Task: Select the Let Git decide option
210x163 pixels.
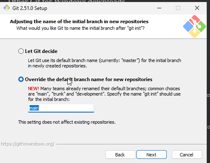Action: 21,51
